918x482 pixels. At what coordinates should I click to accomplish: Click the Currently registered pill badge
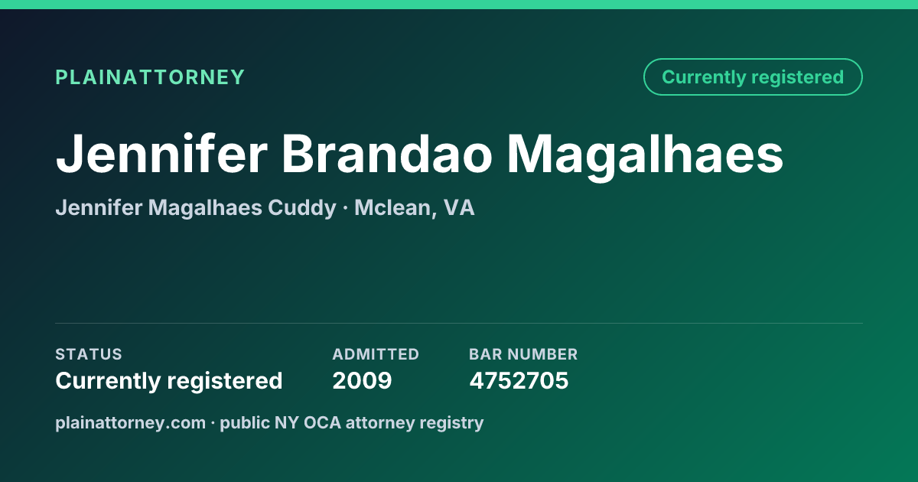coord(753,77)
